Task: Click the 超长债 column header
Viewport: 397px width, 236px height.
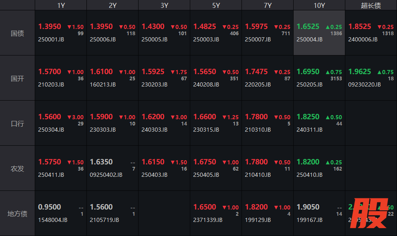Action: coord(371,5)
